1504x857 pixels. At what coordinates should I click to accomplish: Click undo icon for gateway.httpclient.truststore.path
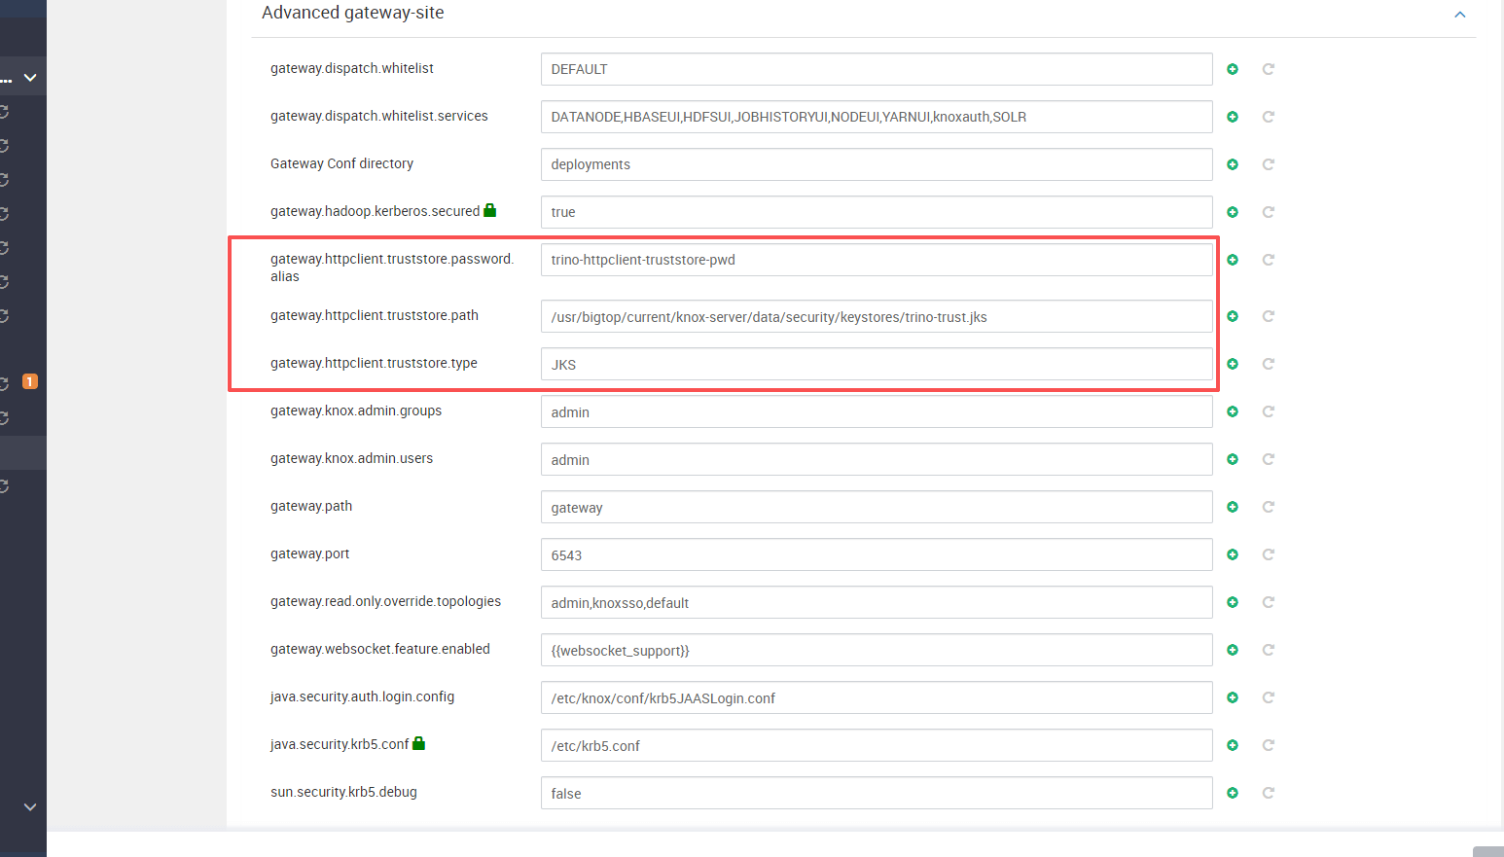(x=1269, y=316)
